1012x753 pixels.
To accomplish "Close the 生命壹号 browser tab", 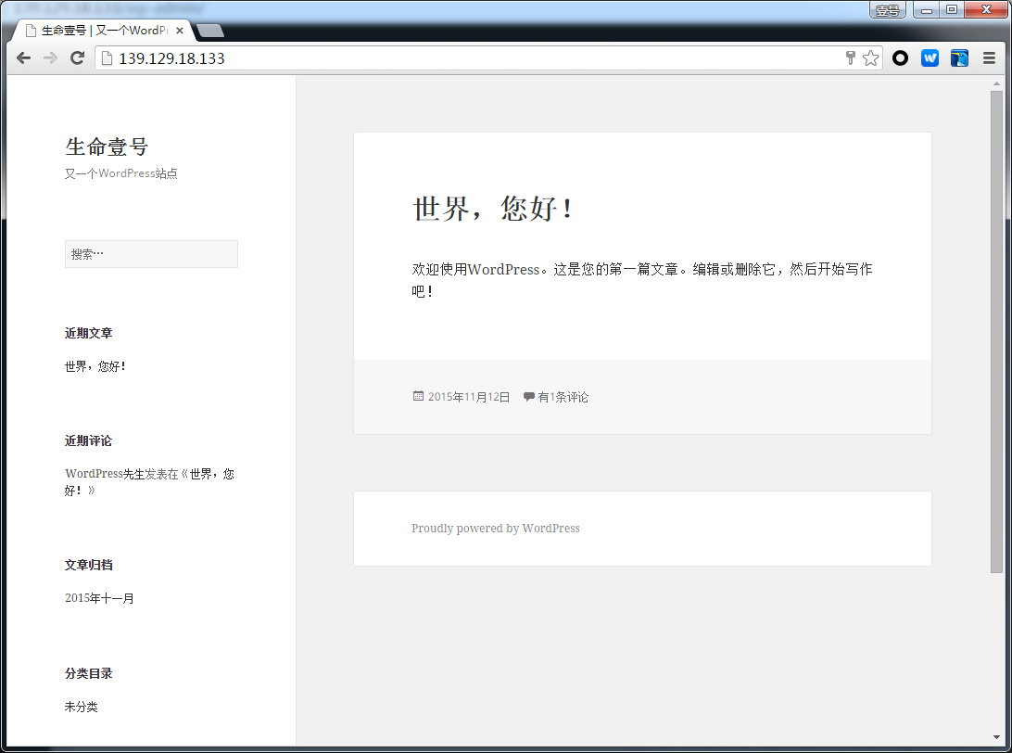I will (180, 31).
